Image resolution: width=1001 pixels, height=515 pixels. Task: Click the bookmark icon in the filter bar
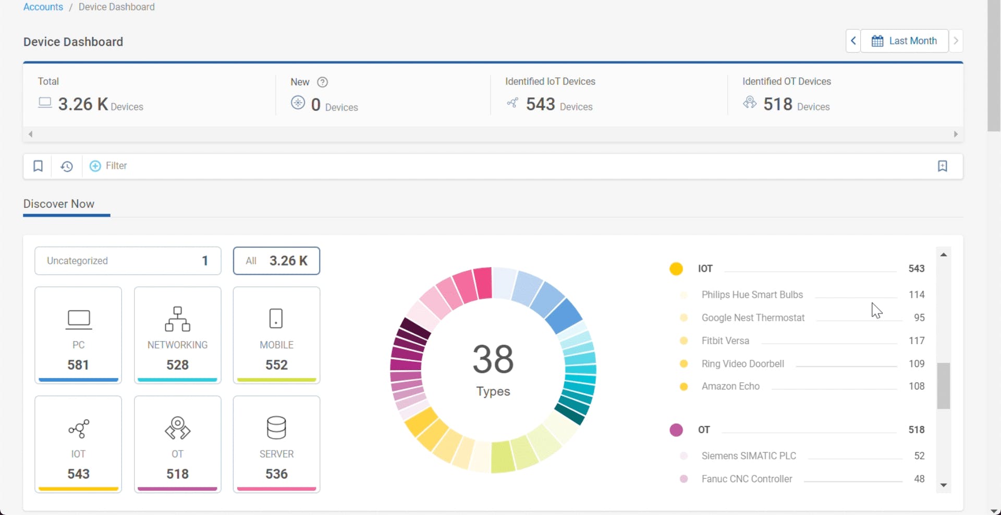(38, 166)
